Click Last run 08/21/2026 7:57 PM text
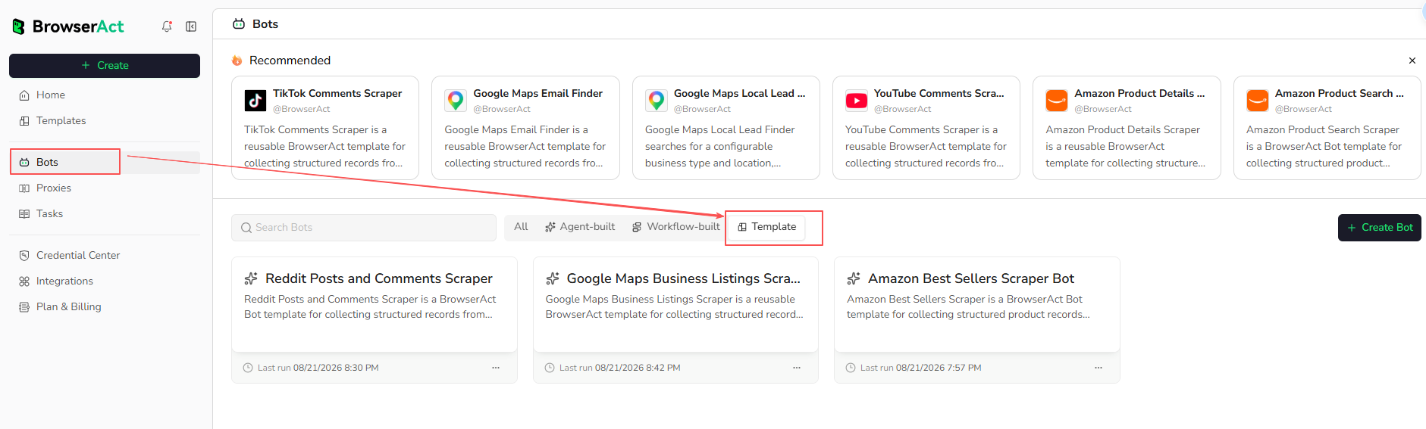Image resolution: width=1426 pixels, height=429 pixels. 920,368
